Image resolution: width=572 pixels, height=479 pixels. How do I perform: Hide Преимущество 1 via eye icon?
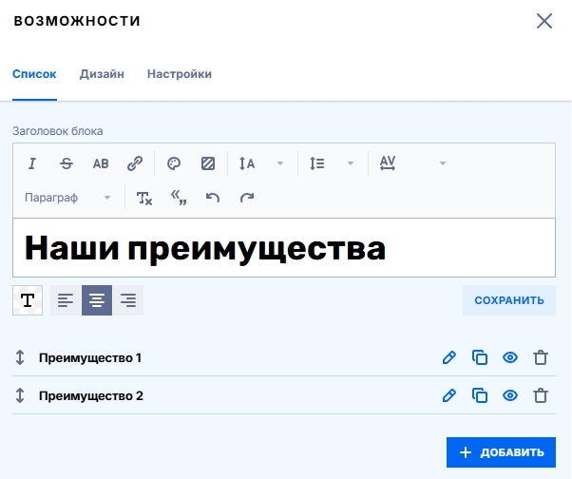[510, 357]
